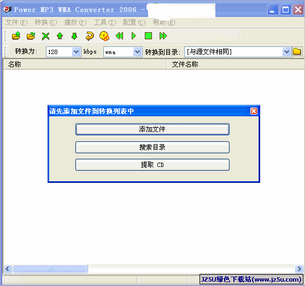Maximize the converter window
Viewport: 305px width, 286px height.
click(285, 9)
